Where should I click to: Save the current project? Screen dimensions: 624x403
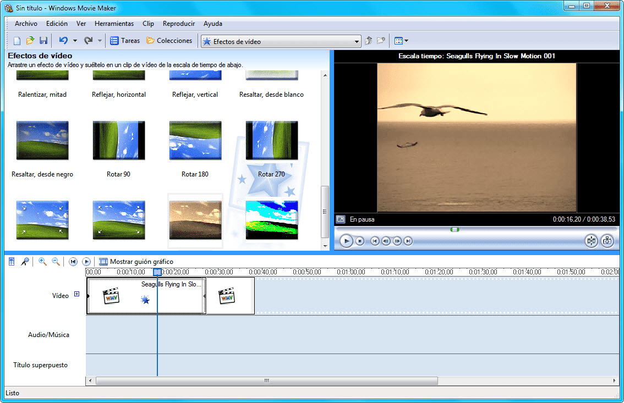[x=43, y=40]
